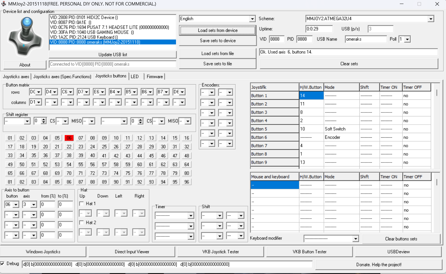Toggle the Debug checkbox
Viewport: 446px width, 274px height.
click(x=3, y=264)
